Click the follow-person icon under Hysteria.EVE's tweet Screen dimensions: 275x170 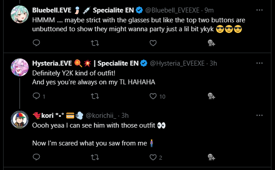[212, 96]
